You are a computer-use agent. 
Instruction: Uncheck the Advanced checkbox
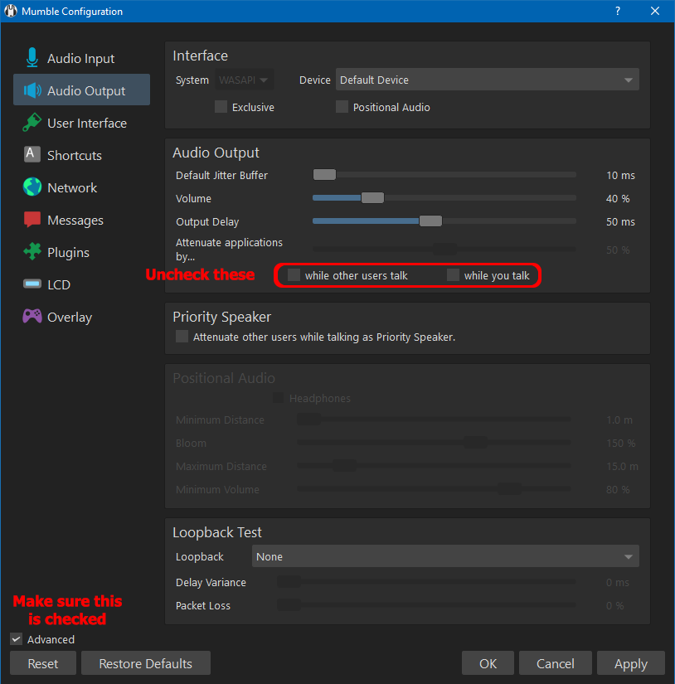(17, 639)
